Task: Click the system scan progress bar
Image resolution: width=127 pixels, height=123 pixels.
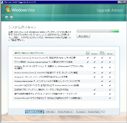Action: pyautogui.click(x=98, y=31)
